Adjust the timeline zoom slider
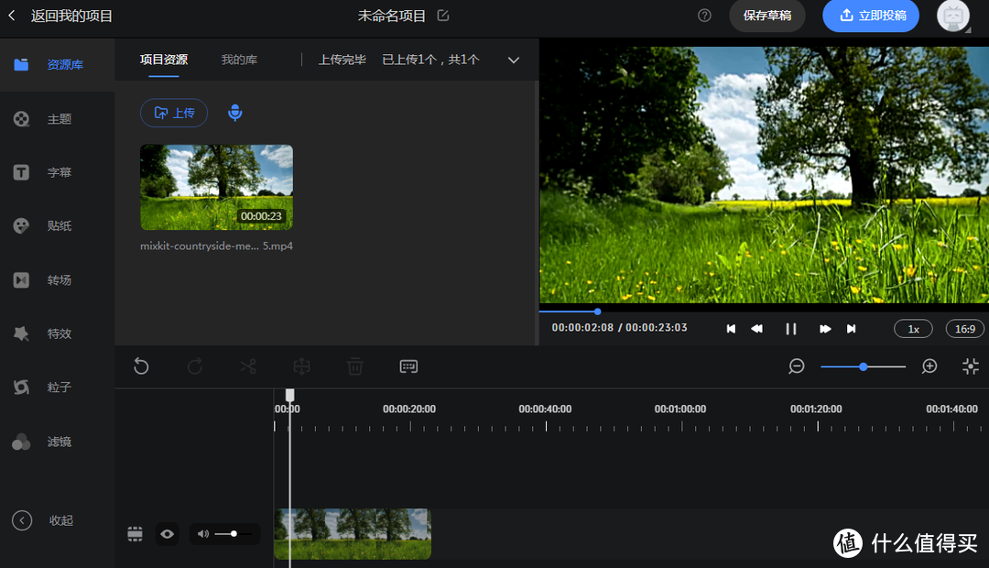The image size is (989, 568). (x=863, y=366)
